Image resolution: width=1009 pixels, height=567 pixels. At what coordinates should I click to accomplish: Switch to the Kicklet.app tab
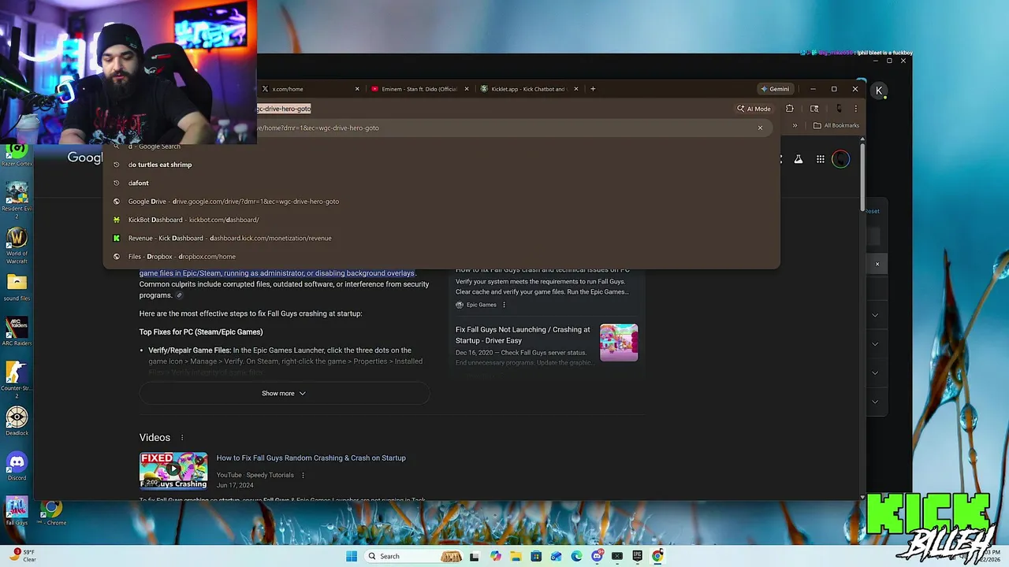tap(530, 89)
